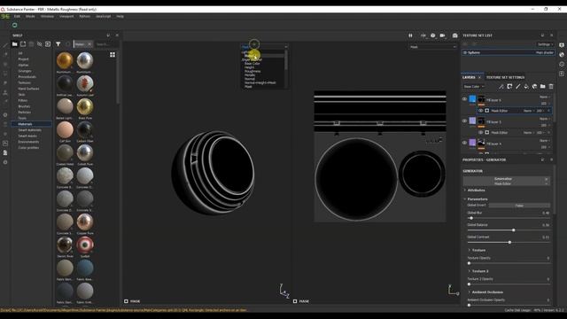Click the shelf import resources icon
567x319 pixels.
tap(48, 44)
